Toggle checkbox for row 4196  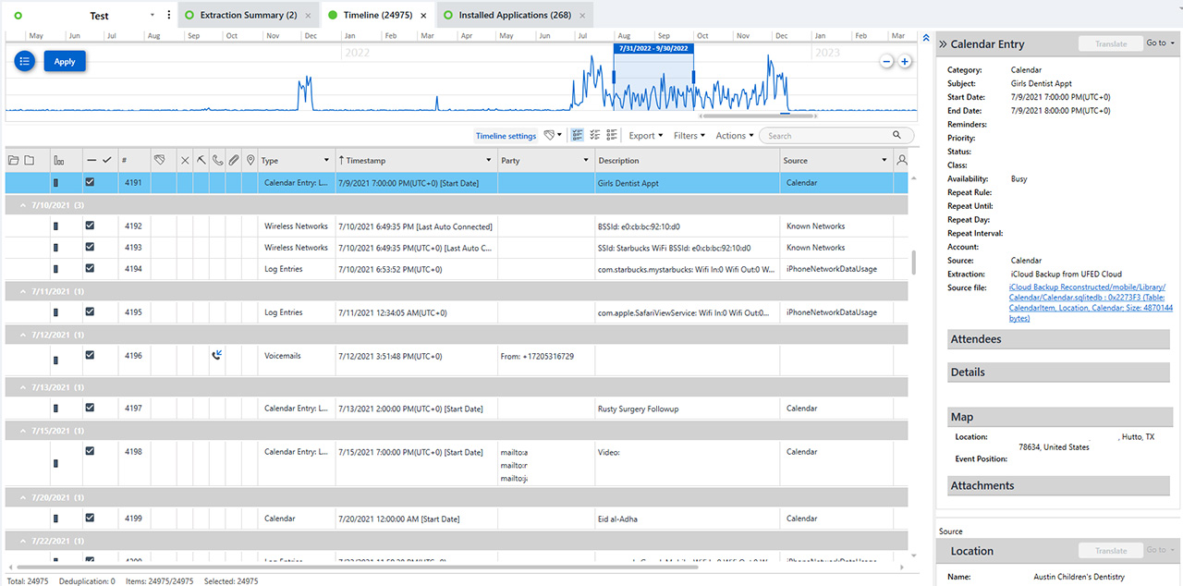[90, 356]
